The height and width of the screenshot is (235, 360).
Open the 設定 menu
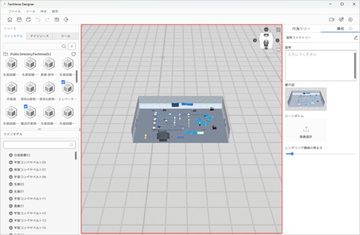[x=55, y=11]
